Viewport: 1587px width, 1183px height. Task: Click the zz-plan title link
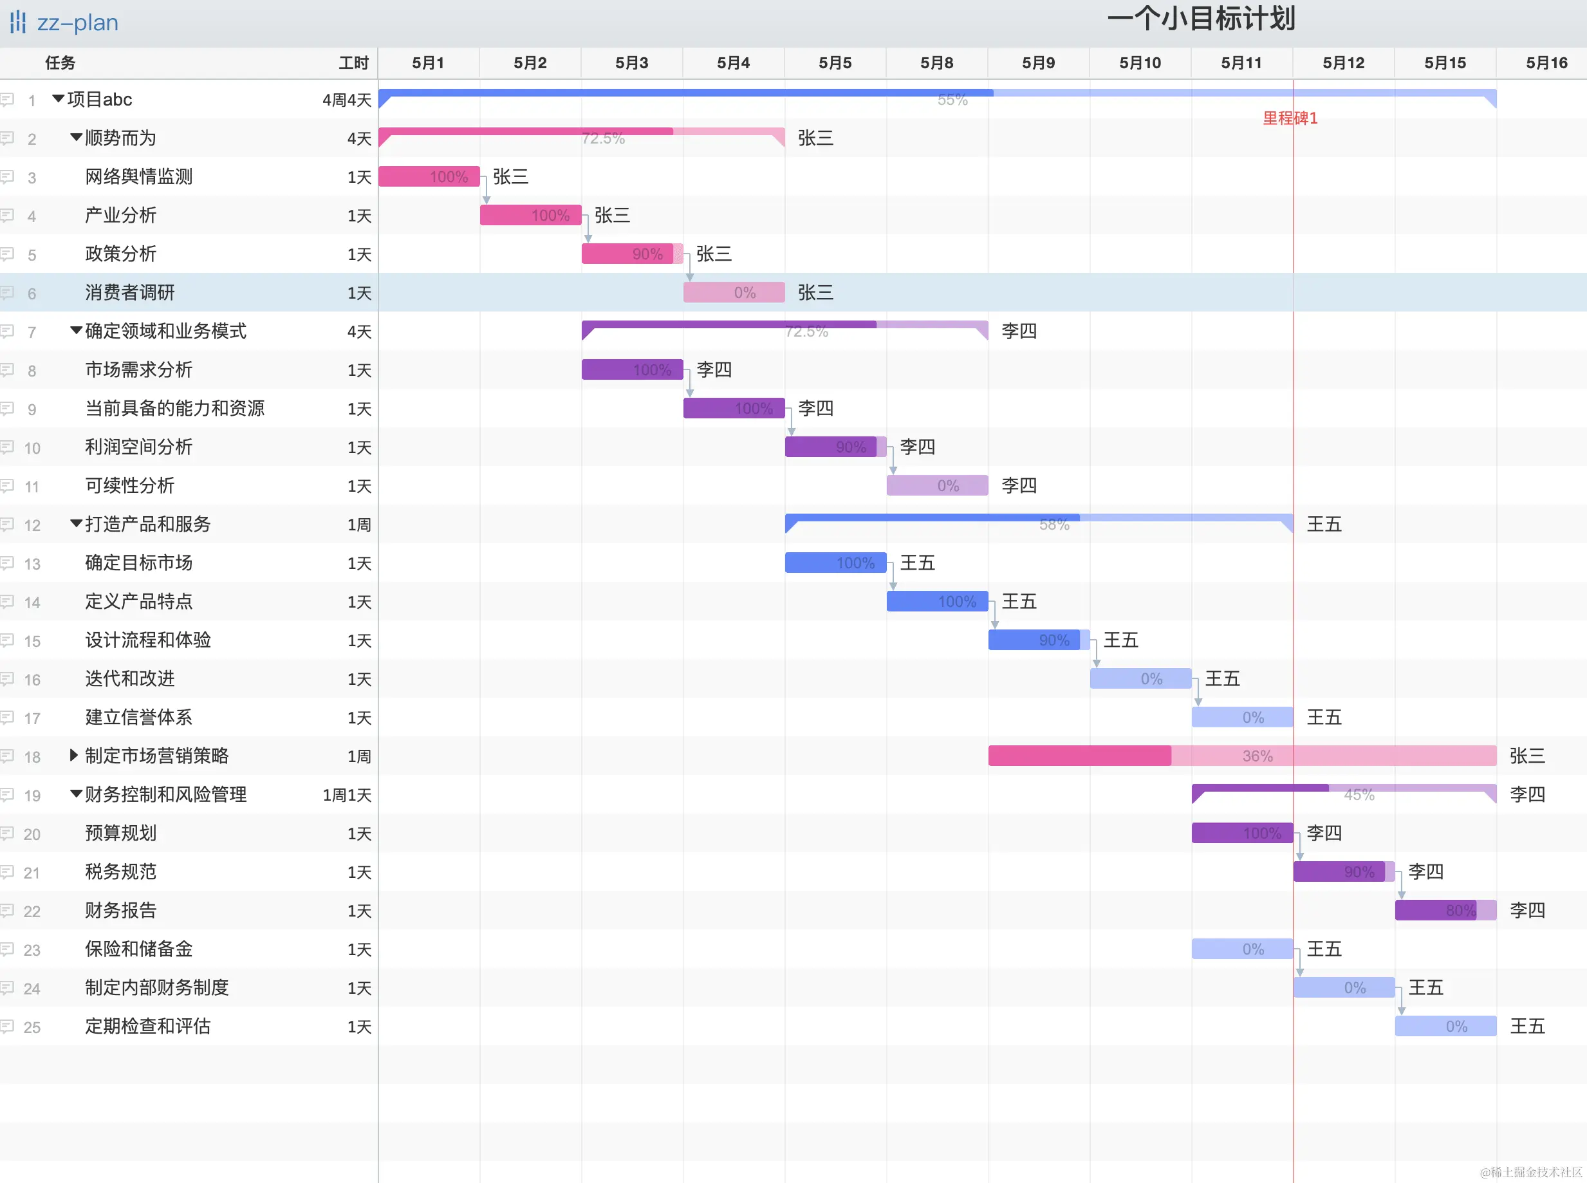point(77,23)
